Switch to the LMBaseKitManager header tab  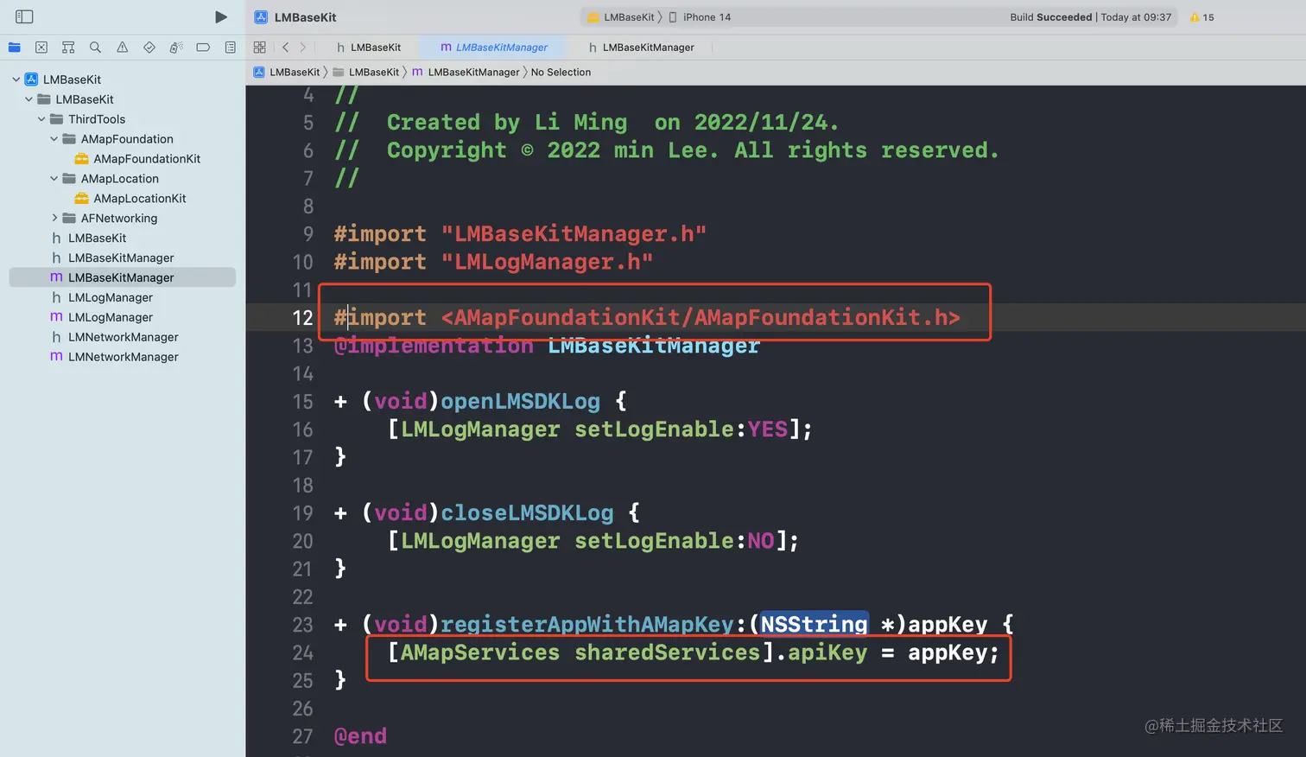point(641,48)
